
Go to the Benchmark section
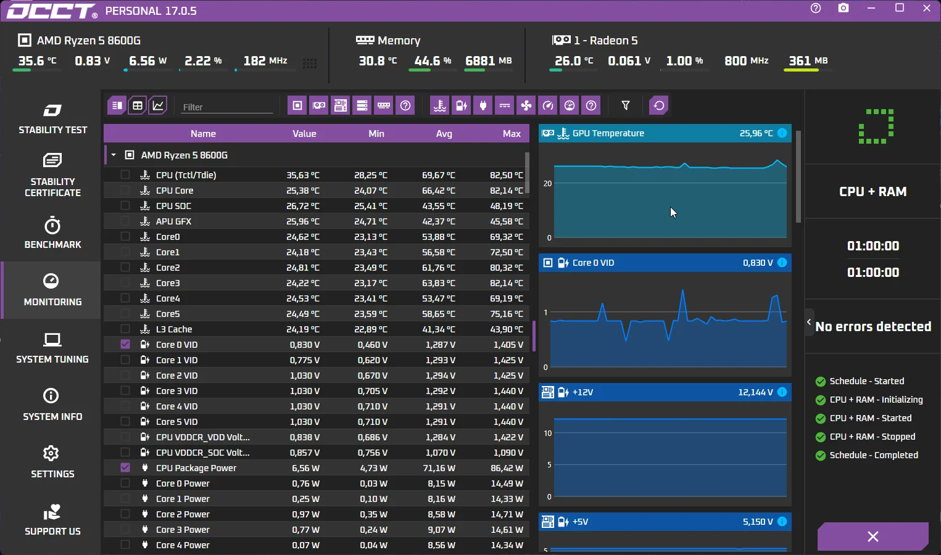tap(52, 232)
